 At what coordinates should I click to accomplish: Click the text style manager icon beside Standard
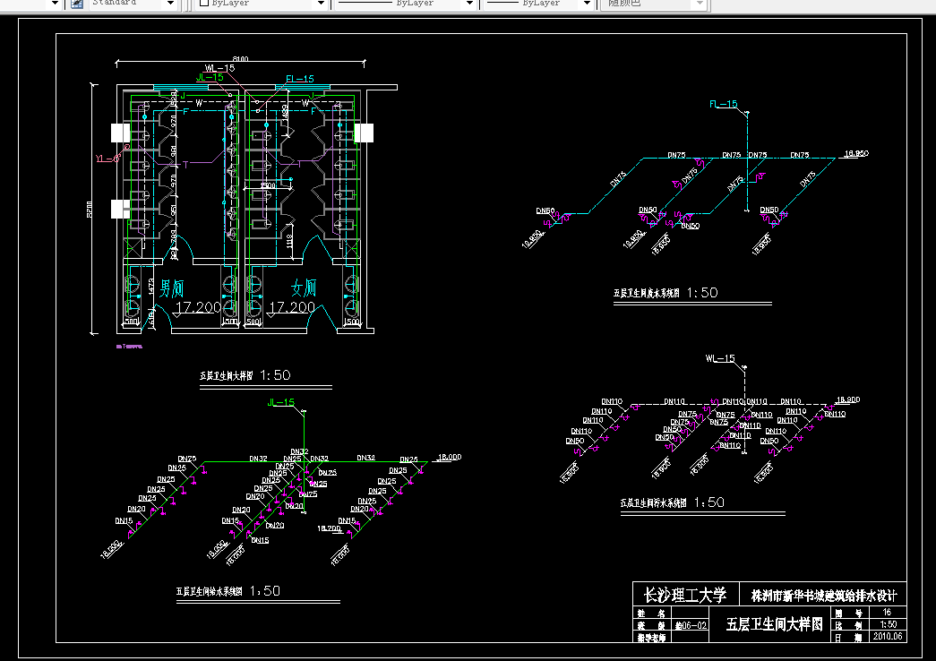pos(76,3)
